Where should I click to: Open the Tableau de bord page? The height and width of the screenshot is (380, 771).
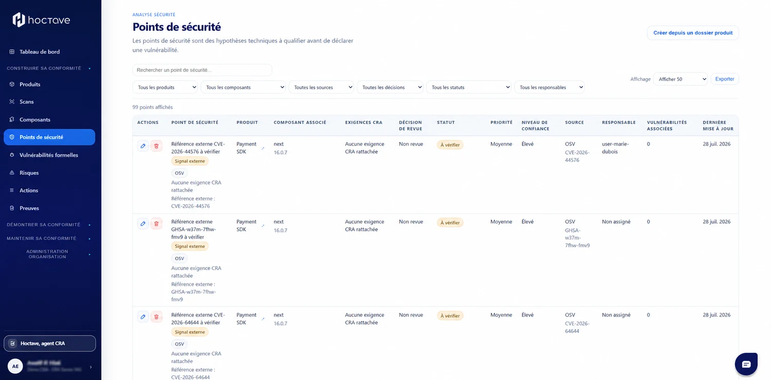pyautogui.click(x=49, y=52)
